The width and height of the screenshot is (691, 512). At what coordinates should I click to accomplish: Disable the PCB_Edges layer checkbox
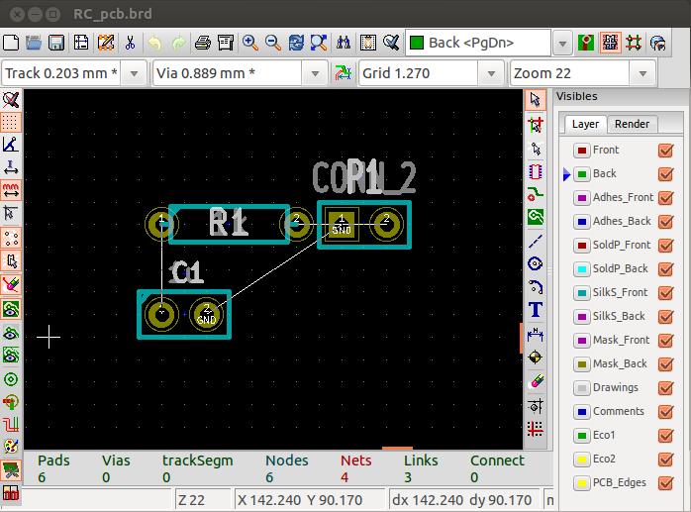tap(665, 483)
